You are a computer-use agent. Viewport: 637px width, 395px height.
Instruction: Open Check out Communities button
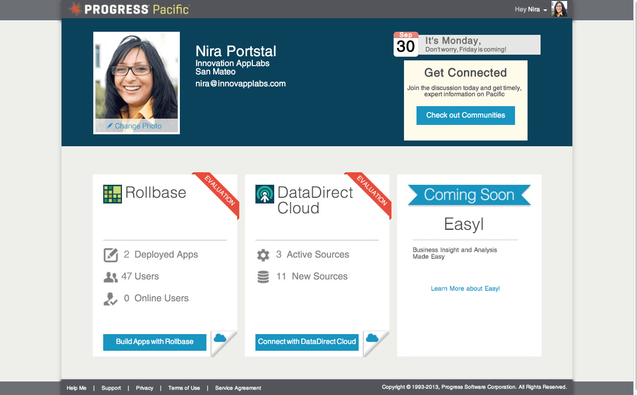point(465,116)
